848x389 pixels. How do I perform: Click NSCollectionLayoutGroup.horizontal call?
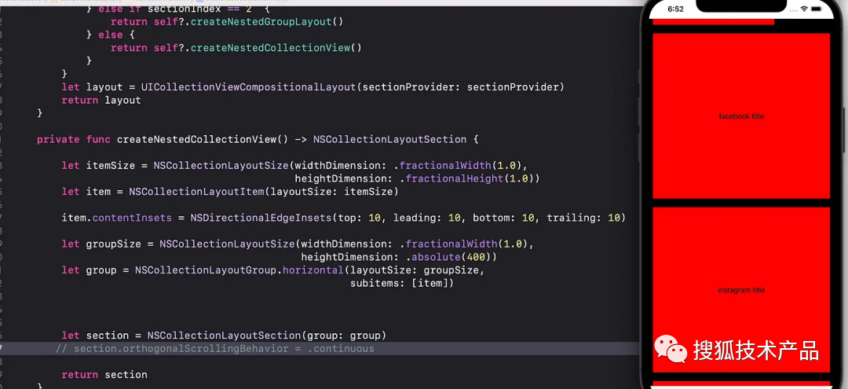(239, 270)
